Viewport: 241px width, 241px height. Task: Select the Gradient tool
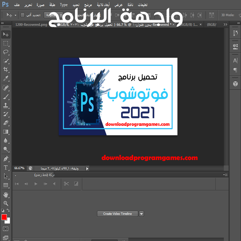6,132
